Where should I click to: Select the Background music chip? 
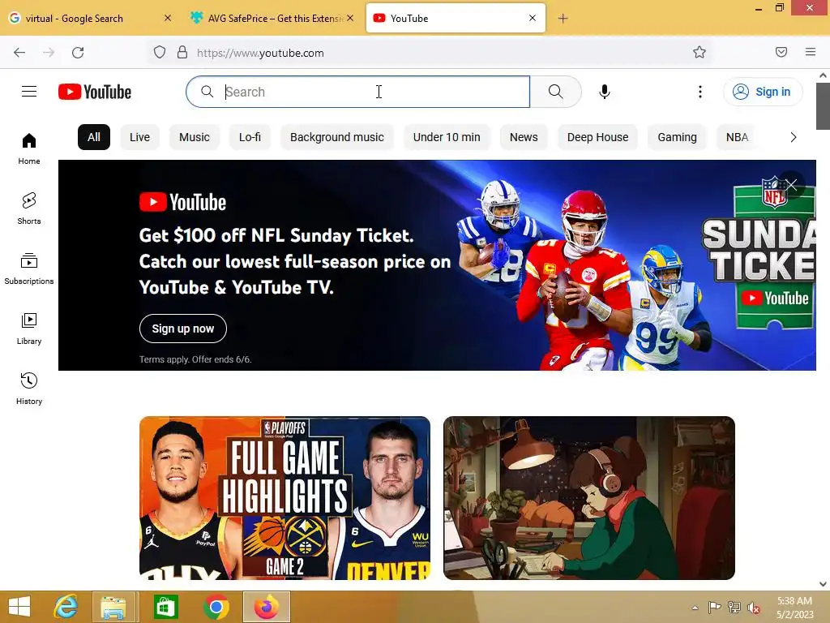pyautogui.click(x=337, y=137)
